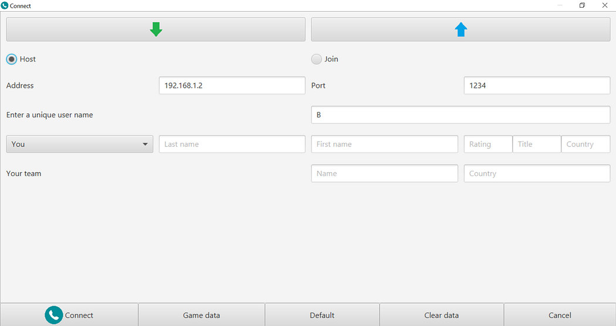616x326 pixels.
Task: Close the Connect window
Action: click(x=605, y=5)
